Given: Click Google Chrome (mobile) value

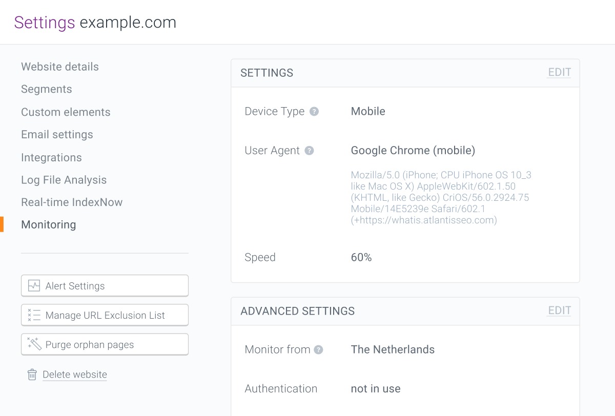Looking at the screenshot, I should 413,151.
